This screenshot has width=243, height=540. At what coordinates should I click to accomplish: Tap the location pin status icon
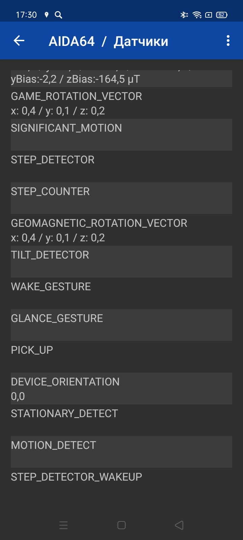(x=47, y=15)
